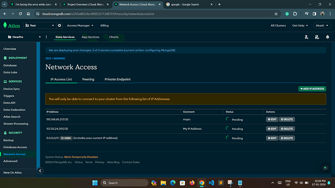The height and width of the screenshot is (188, 335).
Task: Show hidden system tray icons
Action: coord(272,183)
